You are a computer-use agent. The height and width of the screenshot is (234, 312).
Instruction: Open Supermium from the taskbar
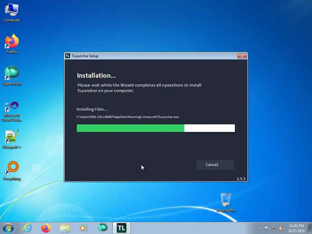click(x=103, y=228)
